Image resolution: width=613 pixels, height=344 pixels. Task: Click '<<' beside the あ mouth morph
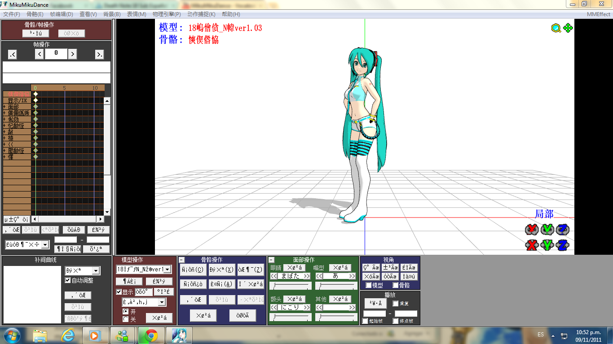(x=320, y=276)
